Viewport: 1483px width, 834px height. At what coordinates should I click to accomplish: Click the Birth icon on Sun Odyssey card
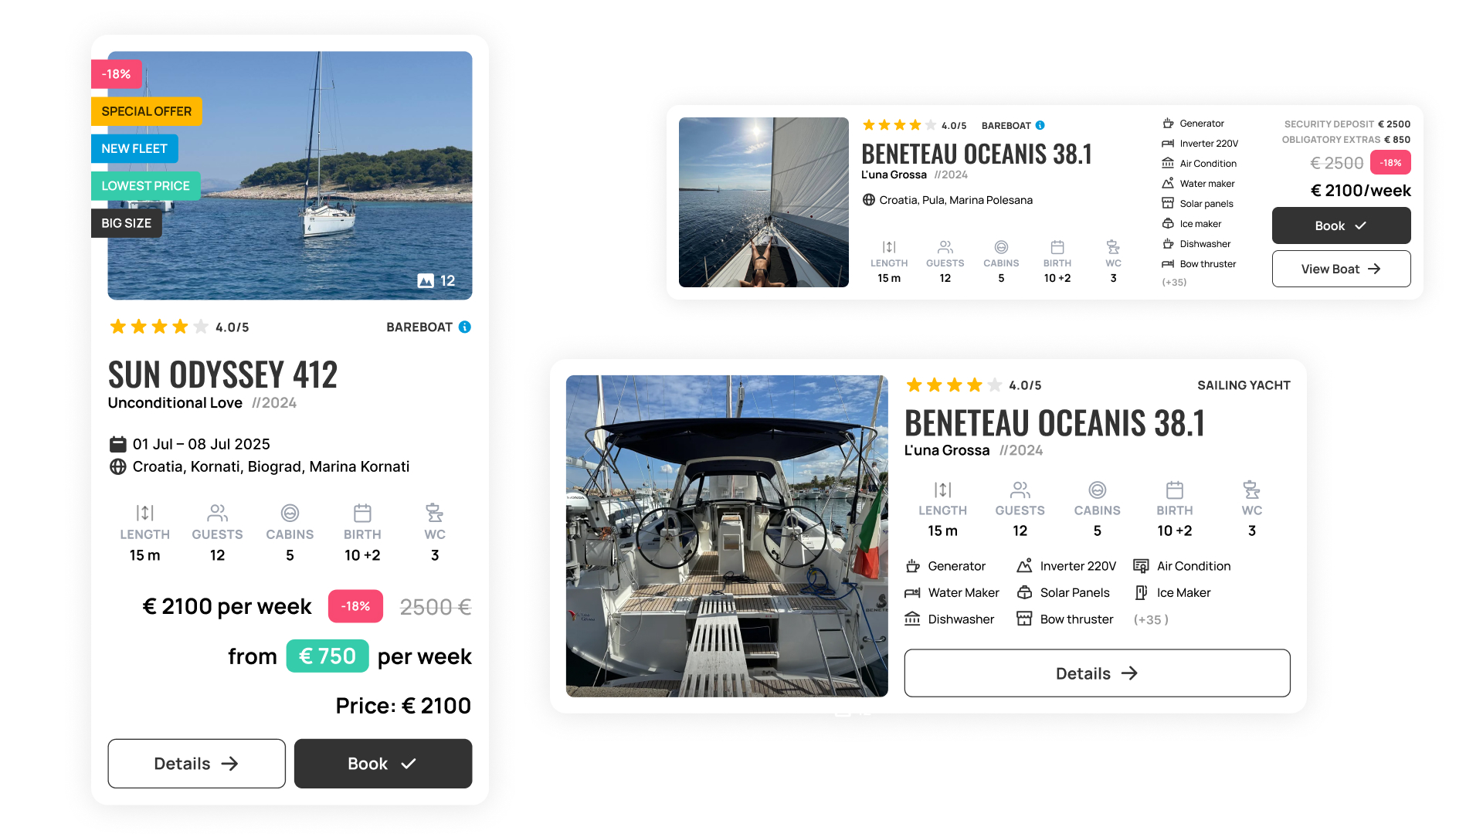(x=362, y=513)
